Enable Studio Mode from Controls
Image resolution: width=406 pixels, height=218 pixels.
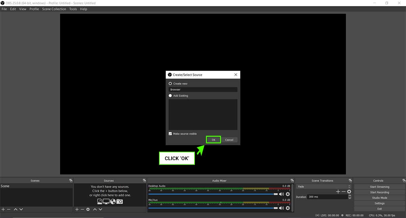[380, 198]
